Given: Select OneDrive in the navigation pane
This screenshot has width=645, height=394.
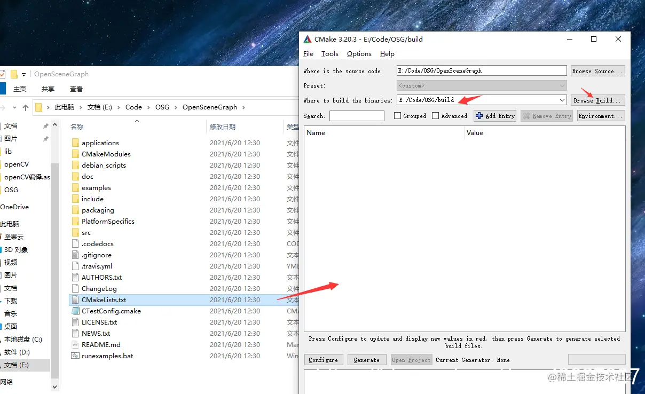Looking at the screenshot, I should pos(14,207).
